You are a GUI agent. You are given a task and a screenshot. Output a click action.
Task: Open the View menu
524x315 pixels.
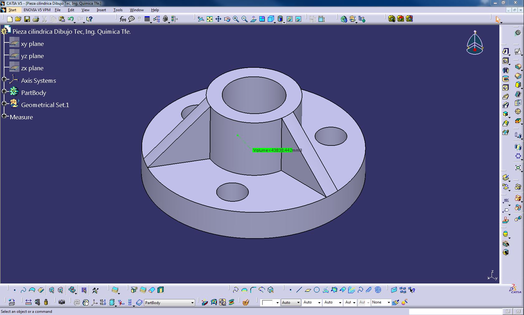(85, 10)
